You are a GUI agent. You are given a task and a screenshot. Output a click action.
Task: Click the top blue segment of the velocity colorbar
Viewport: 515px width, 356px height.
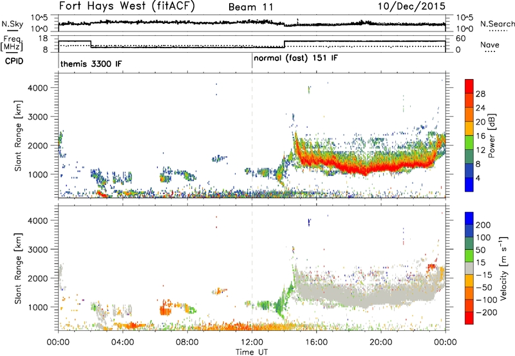click(x=469, y=218)
